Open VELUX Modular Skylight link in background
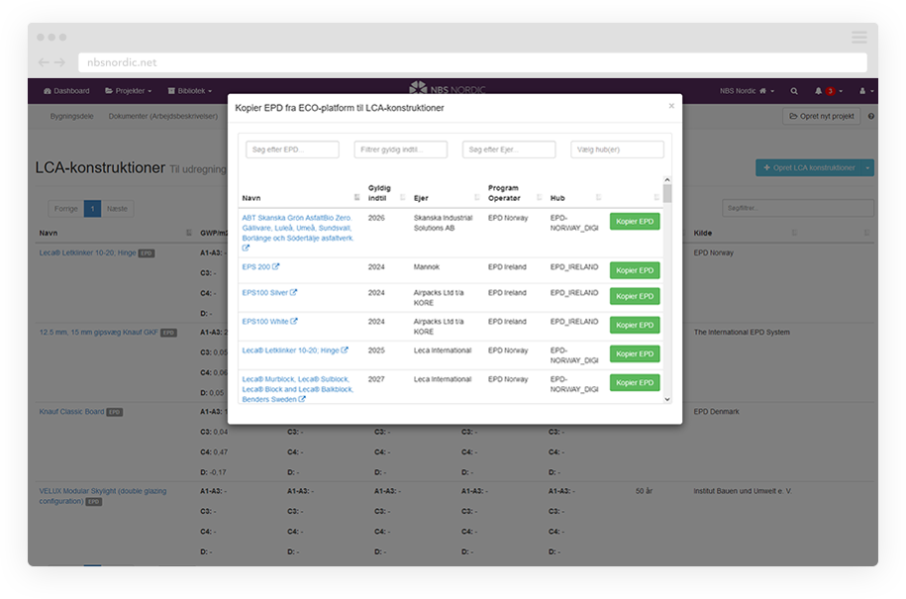This screenshot has width=906, height=599. click(102, 496)
